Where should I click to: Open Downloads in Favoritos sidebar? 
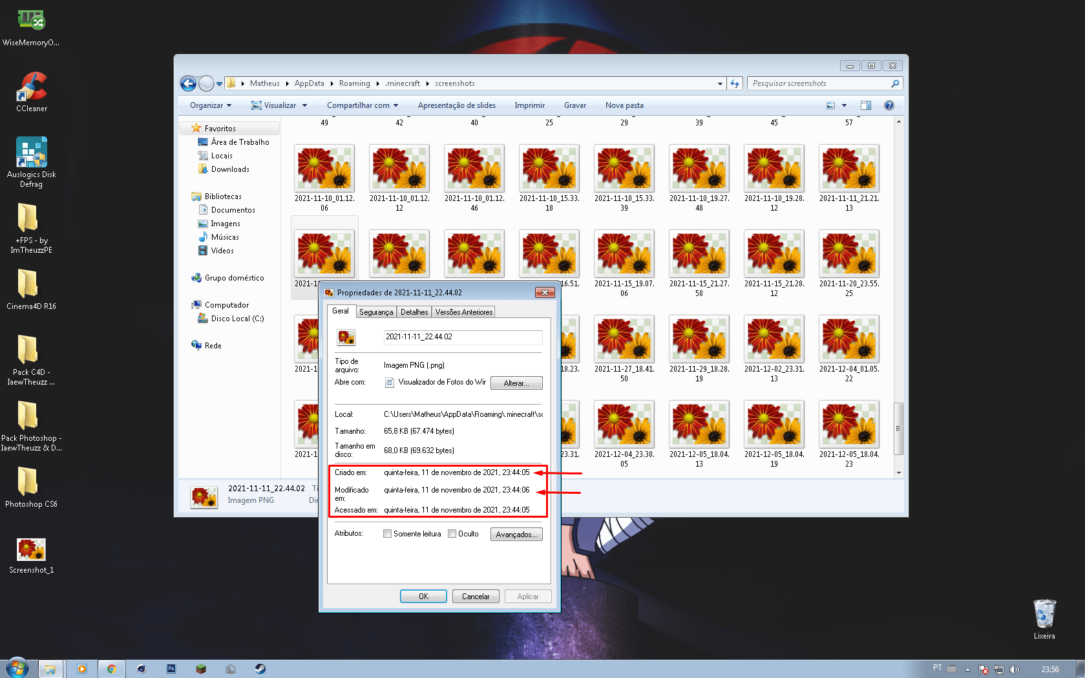[224, 169]
